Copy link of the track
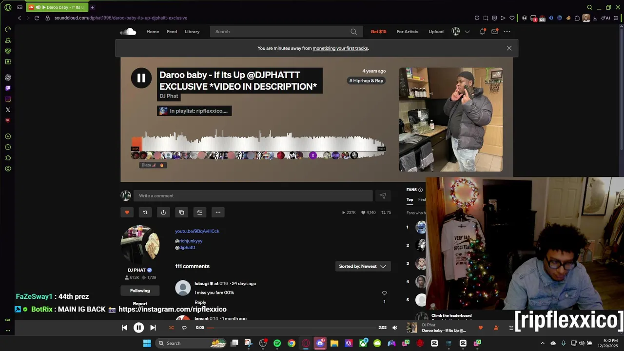624x351 pixels. [181, 212]
